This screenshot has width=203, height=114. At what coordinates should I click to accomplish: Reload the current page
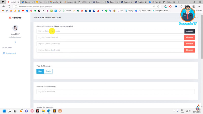point(9,7)
